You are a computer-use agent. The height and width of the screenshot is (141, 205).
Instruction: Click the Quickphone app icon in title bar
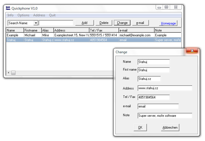[x=8, y=8]
